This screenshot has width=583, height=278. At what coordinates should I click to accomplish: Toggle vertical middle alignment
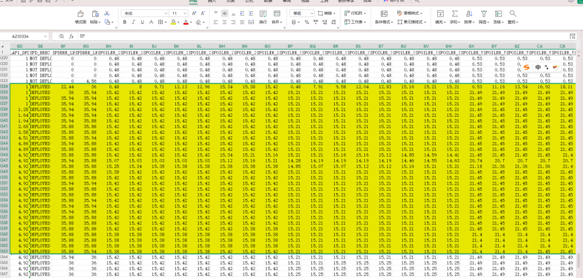pos(224,14)
